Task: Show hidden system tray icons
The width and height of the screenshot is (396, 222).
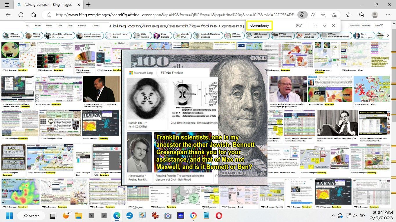Action: coord(333,216)
